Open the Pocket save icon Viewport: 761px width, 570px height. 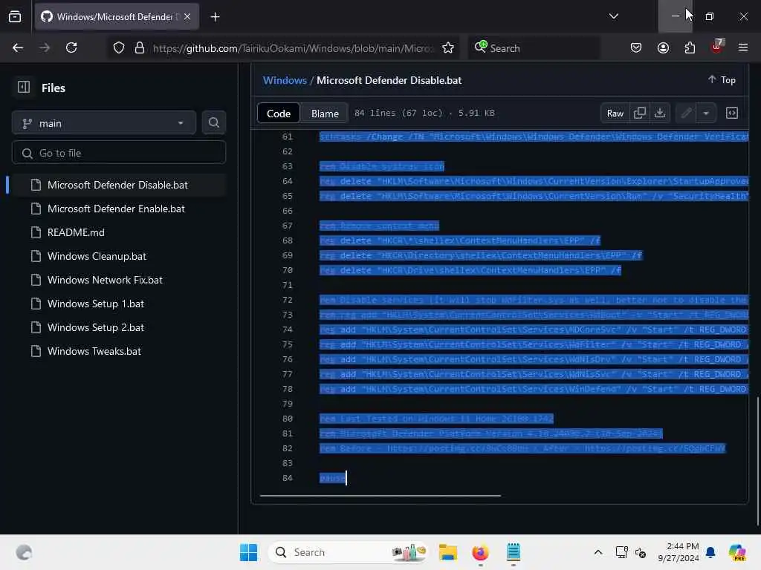point(636,48)
